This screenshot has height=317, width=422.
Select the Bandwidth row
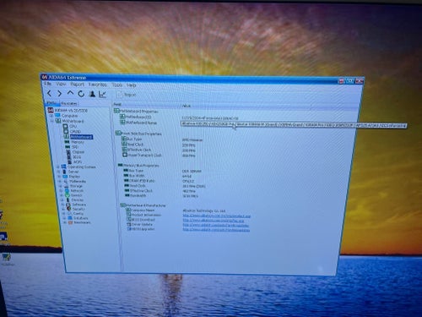click(x=162, y=195)
